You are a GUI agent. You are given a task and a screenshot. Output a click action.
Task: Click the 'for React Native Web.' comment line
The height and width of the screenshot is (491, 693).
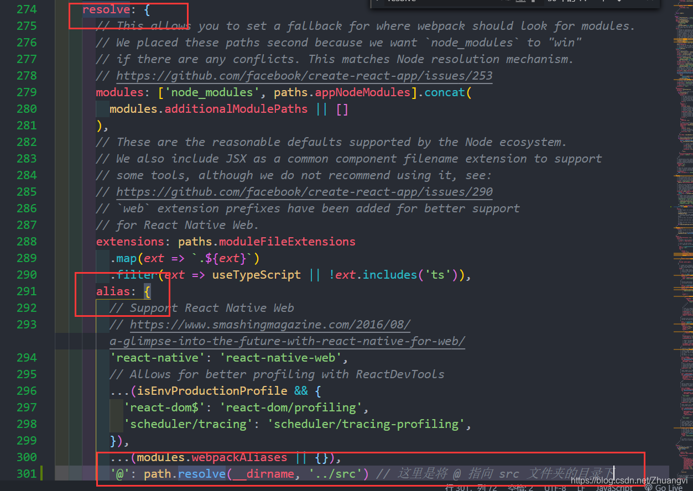click(x=178, y=225)
